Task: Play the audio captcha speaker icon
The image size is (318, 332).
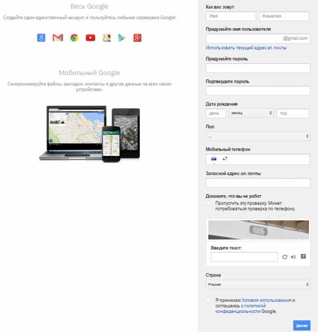Action: point(293,257)
